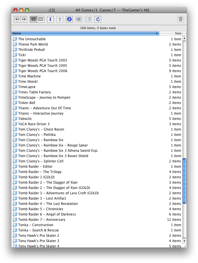
Task: Go back with the left arrow toolbar button
Action: [x=17, y=19]
